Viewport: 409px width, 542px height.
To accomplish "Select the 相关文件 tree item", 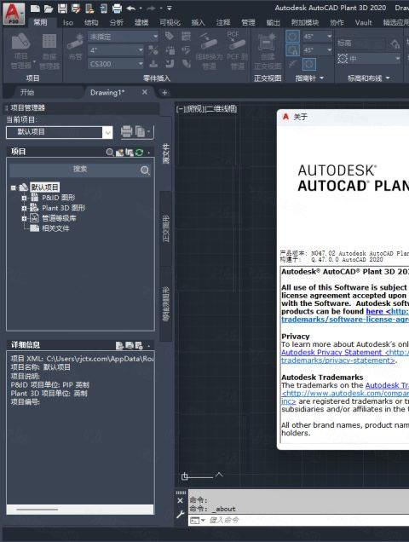I will (55, 228).
